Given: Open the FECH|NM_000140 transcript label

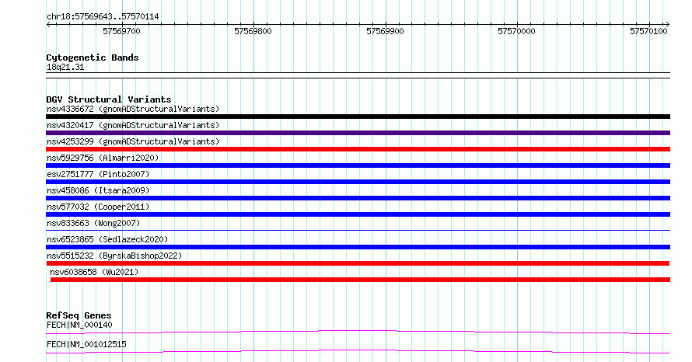Looking at the screenshot, I should coord(79,325).
